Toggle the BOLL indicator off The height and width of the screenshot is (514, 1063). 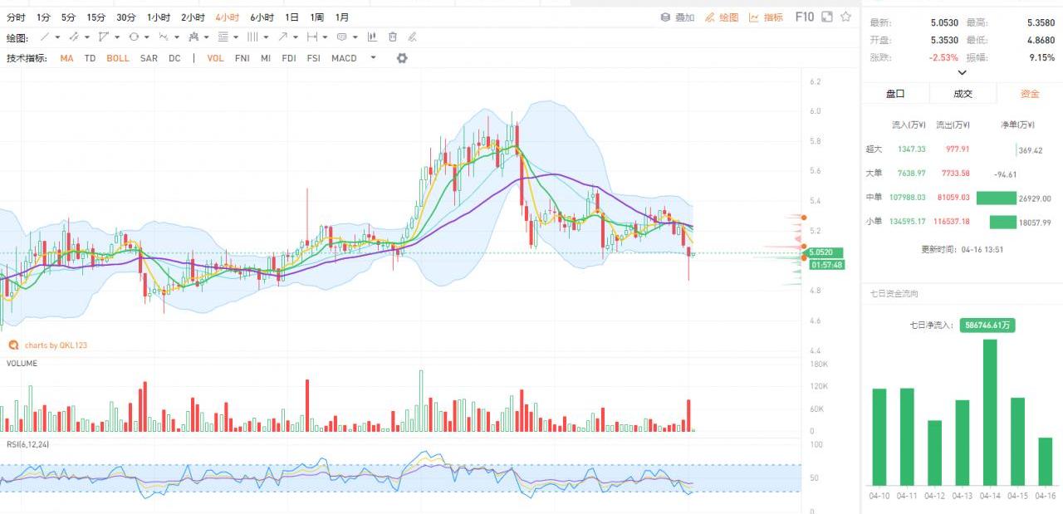pos(117,58)
